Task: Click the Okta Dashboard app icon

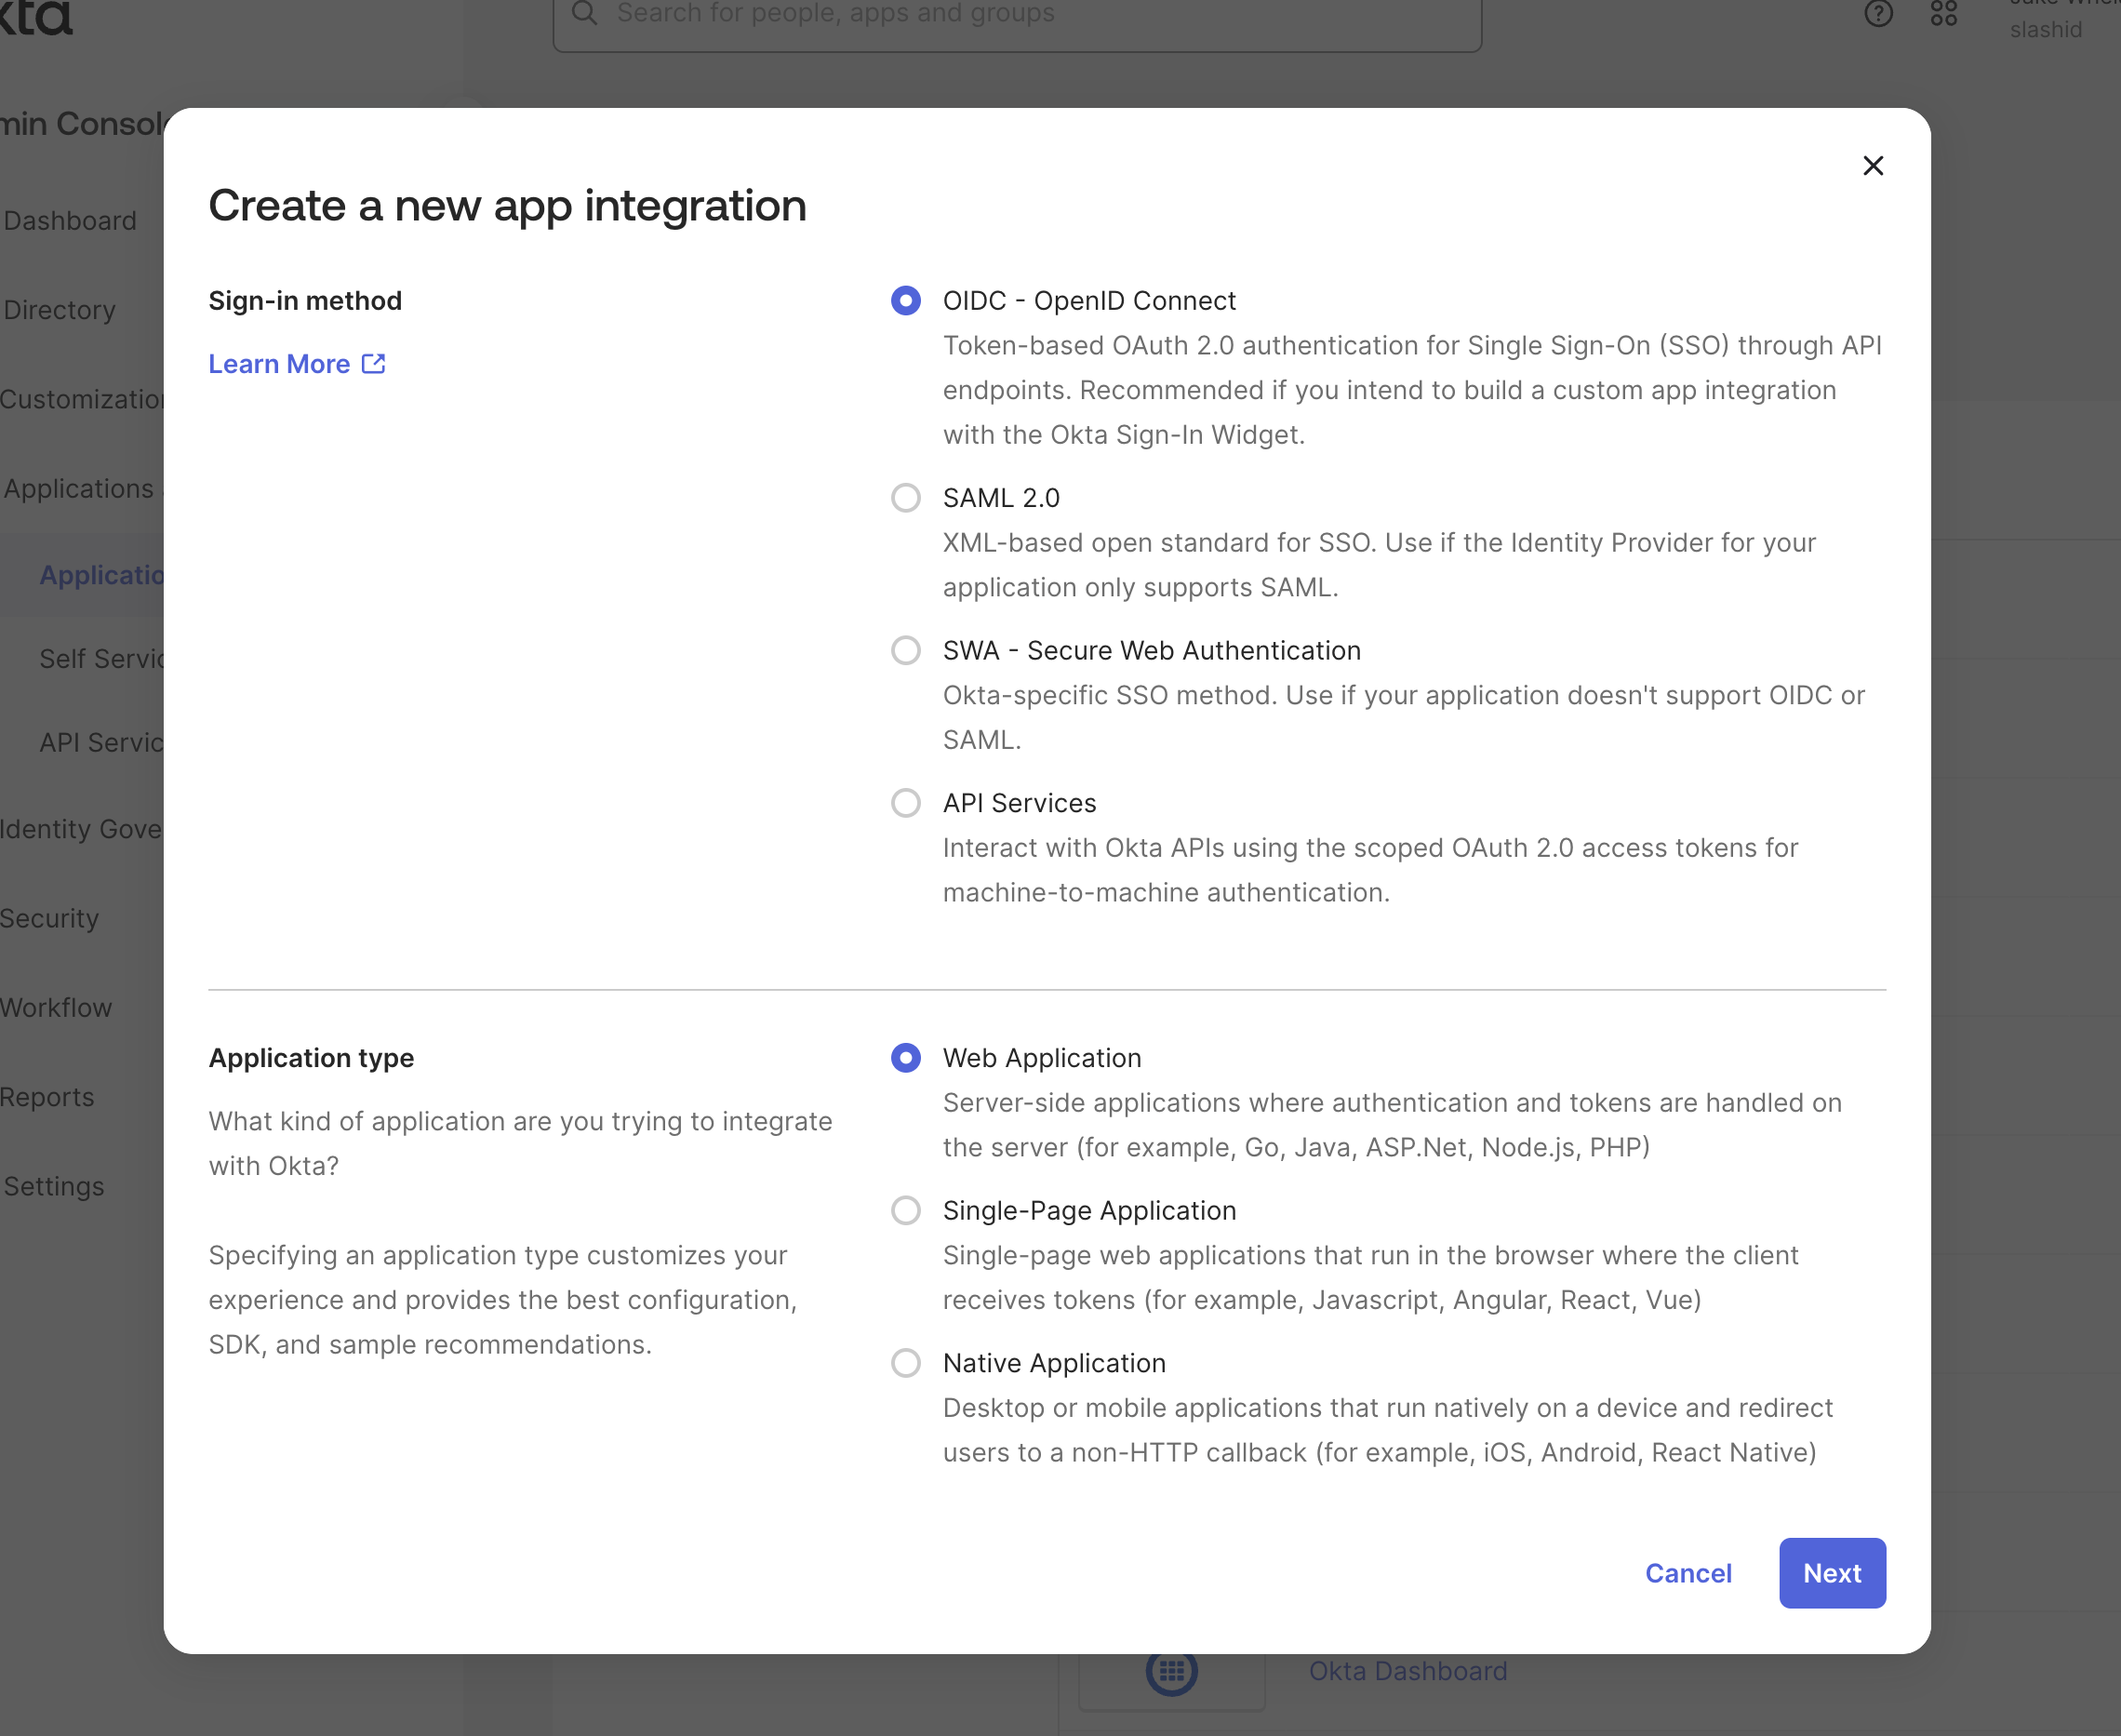Action: [x=1172, y=1674]
